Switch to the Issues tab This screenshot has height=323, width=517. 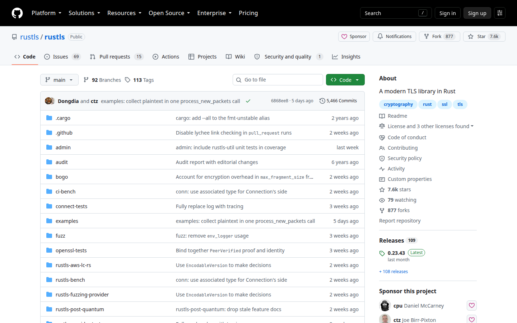pos(62,57)
